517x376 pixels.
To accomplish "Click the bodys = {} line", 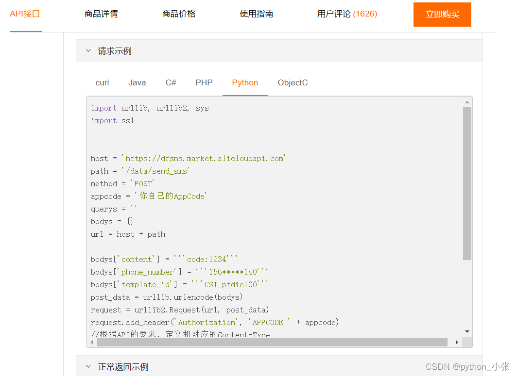I will [x=112, y=221].
